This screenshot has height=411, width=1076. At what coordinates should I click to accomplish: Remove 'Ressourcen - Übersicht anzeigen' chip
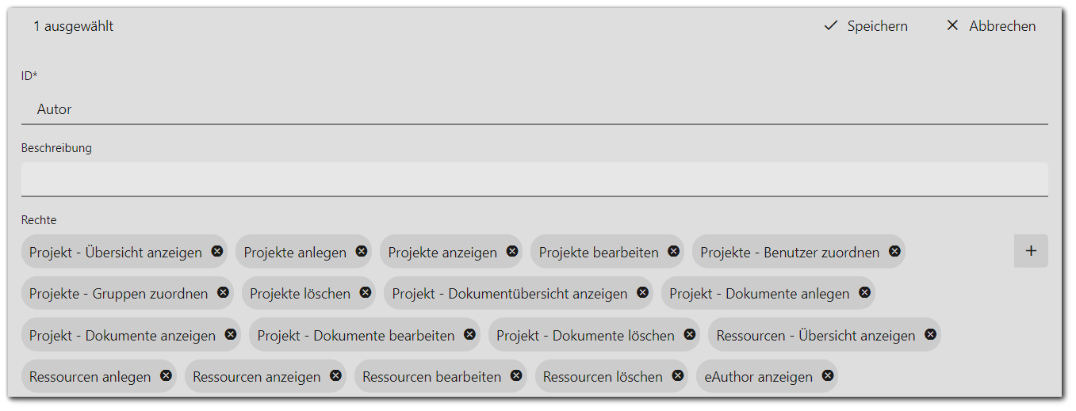930,334
